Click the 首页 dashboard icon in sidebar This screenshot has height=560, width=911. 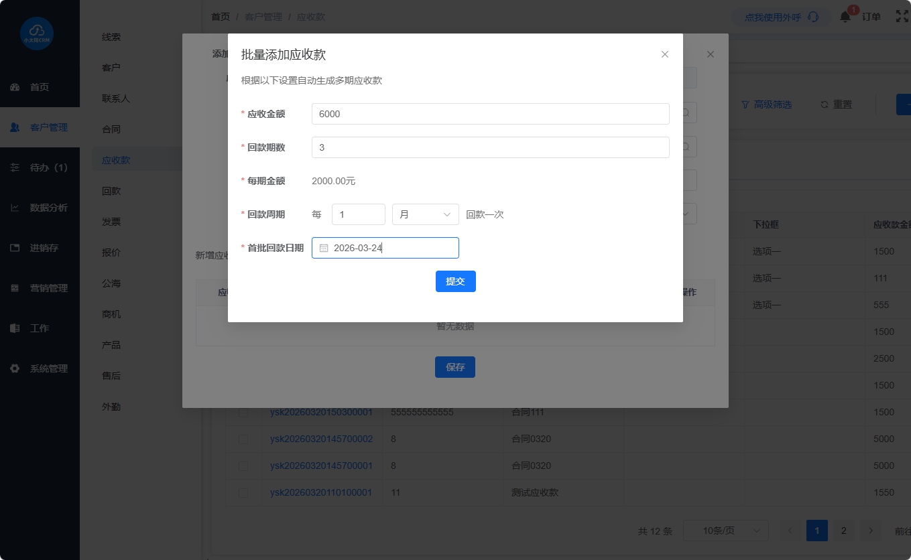click(15, 87)
